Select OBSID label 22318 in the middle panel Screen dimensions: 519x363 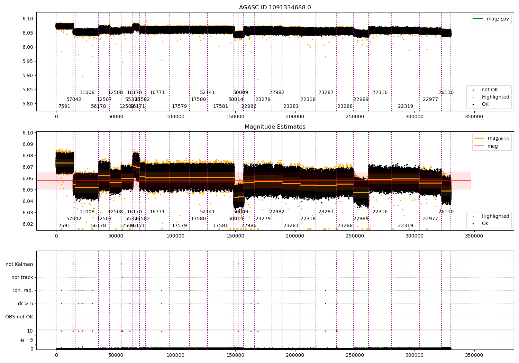pyautogui.click(x=308, y=219)
